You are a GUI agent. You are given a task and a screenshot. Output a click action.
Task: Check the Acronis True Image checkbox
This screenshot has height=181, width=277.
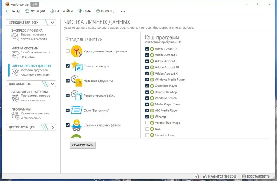coord(147,123)
